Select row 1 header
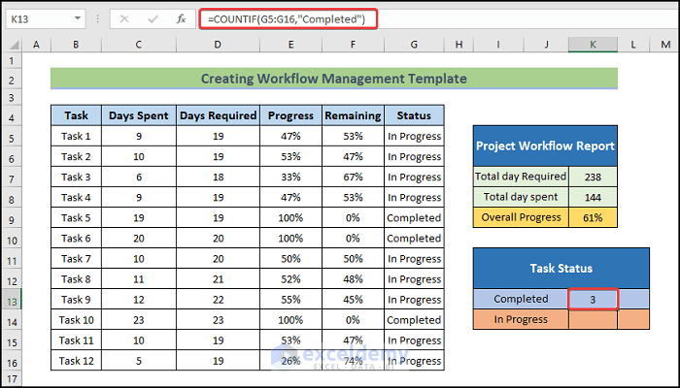This screenshot has width=680, height=388. click(x=12, y=61)
